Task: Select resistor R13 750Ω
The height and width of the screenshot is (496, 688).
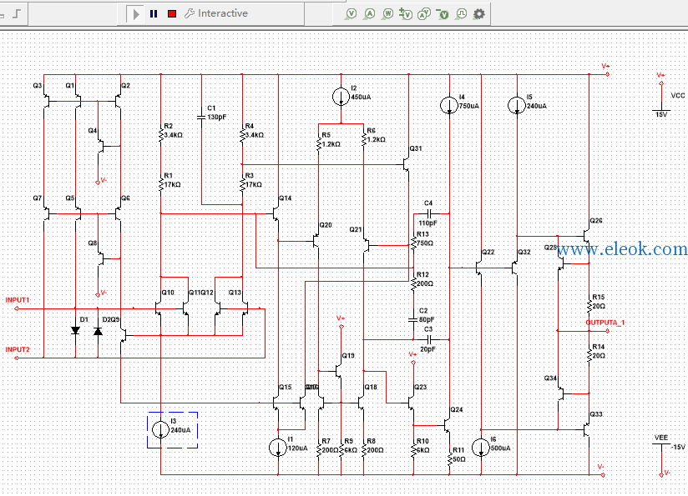Action: tap(413, 241)
